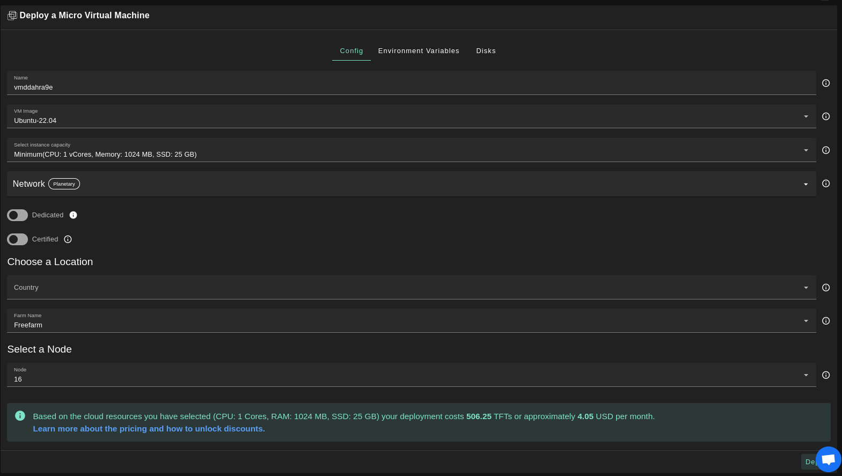Screen dimensions: 842x476
Task: Click info icon next to instance capacity
Action: pyautogui.click(x=826, y=150)
